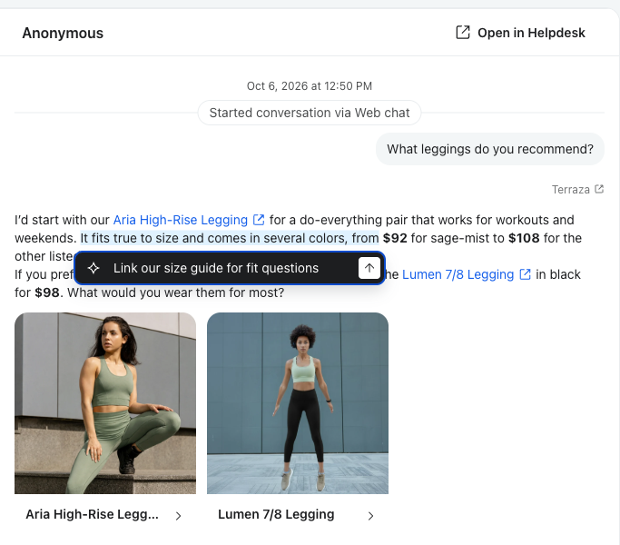The image size is (620, 545).
Task: Submit the size guide instruction with arrow button
Action: coord(369,268)
